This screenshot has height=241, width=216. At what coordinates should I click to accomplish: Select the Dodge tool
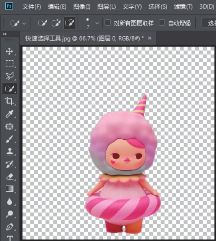click(x=9, y=214)
